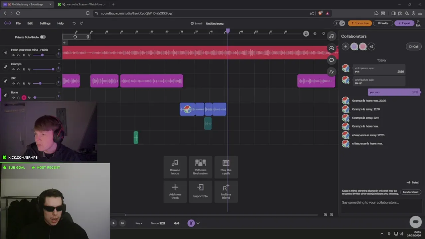Open the JSK track options menu
Screen dimensions: 425x239
point(59,78)
